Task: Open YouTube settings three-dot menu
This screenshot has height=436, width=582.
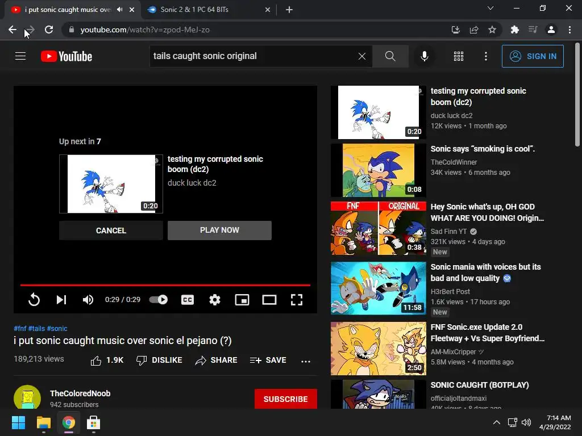Action: tap(485, 56)
